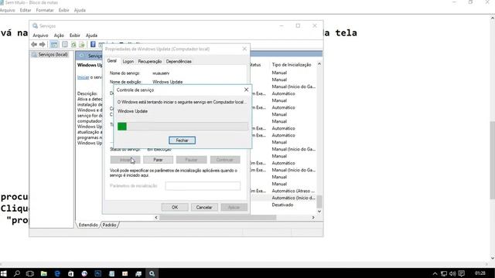Click the Parar button
This screenshot has width=495, height=278.
[x=158, y=160]
